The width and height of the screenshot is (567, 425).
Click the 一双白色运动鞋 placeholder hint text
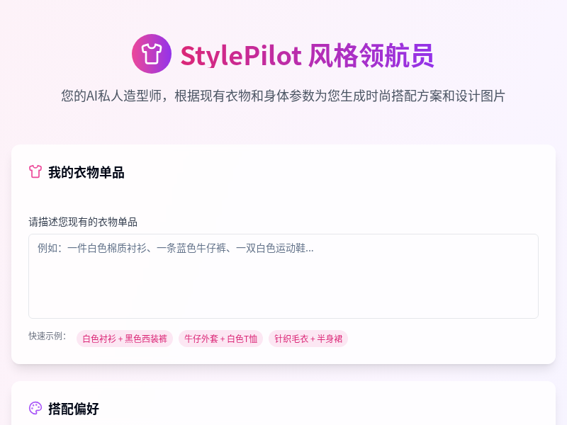275,248
